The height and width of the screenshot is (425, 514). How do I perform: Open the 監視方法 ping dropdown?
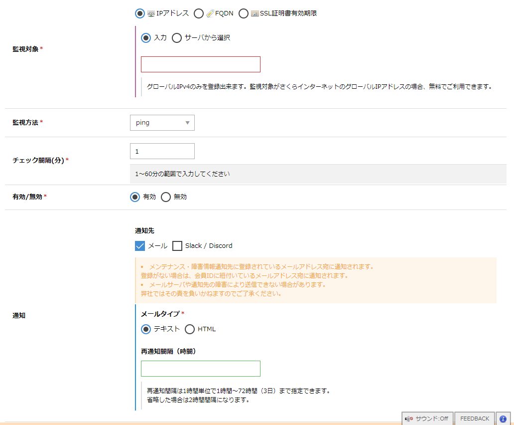[x=162, y=123]
